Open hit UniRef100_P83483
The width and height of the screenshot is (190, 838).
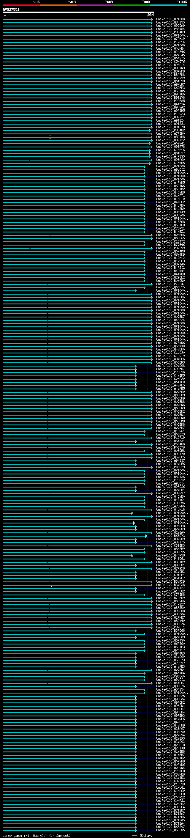point(170,32)
